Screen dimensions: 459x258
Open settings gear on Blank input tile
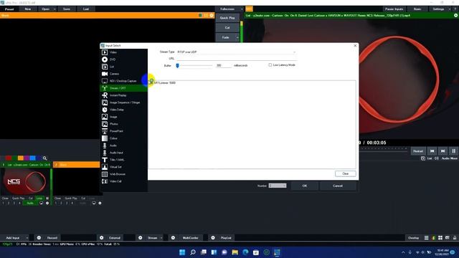[100, 203]
